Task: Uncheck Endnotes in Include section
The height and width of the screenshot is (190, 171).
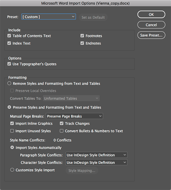Action: click(x=82, y=43)
